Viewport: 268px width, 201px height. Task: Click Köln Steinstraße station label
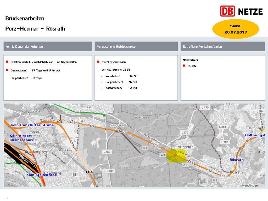(x=42, y=175)
